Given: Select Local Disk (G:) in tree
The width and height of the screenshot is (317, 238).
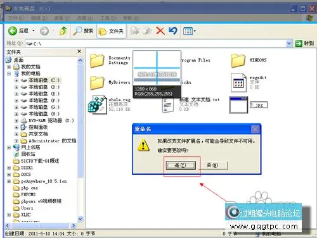Looking at the screenshot, I should pyautogui.click(x=44, y=107).
